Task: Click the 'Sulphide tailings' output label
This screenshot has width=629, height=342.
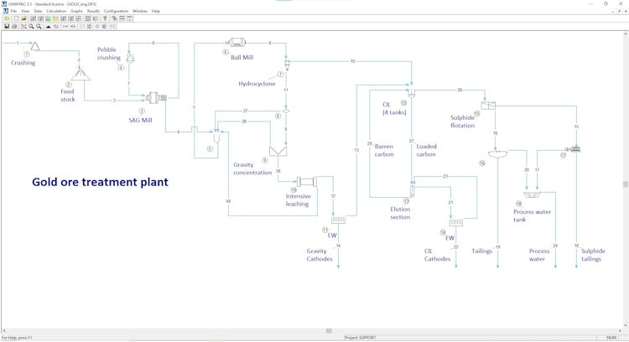Action: click(593, 255)
